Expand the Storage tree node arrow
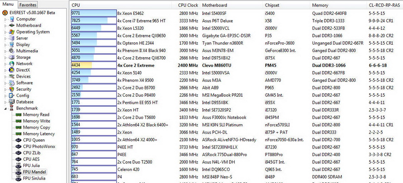 click(5, 58)
